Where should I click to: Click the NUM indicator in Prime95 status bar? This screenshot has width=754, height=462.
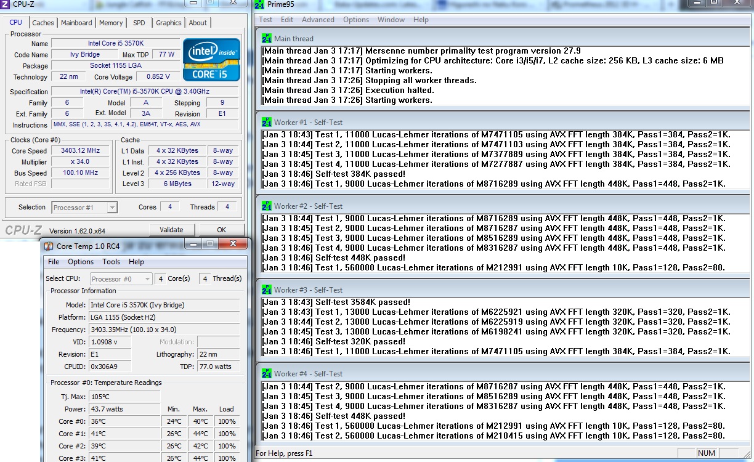coord(706,453)
